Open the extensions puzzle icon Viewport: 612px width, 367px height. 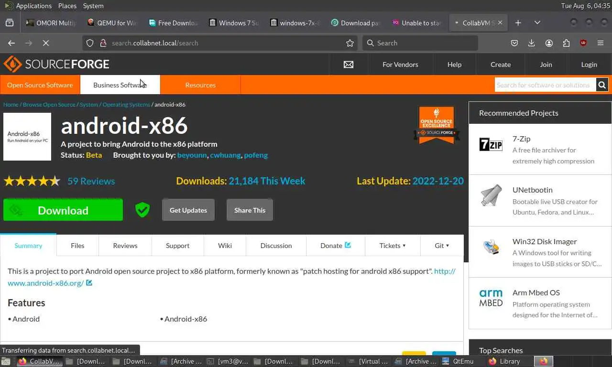pos(566,43)
